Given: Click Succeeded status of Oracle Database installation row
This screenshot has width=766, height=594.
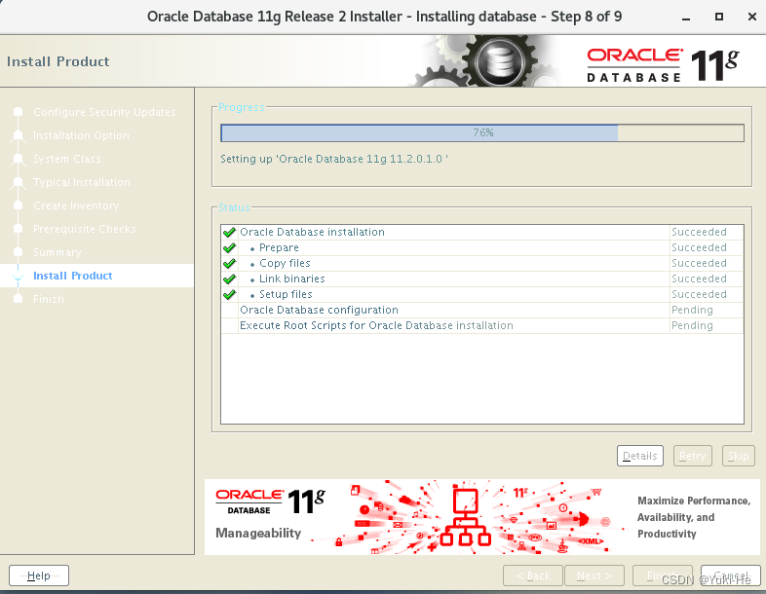Looking at the screenshot, I should pos(699,232).
